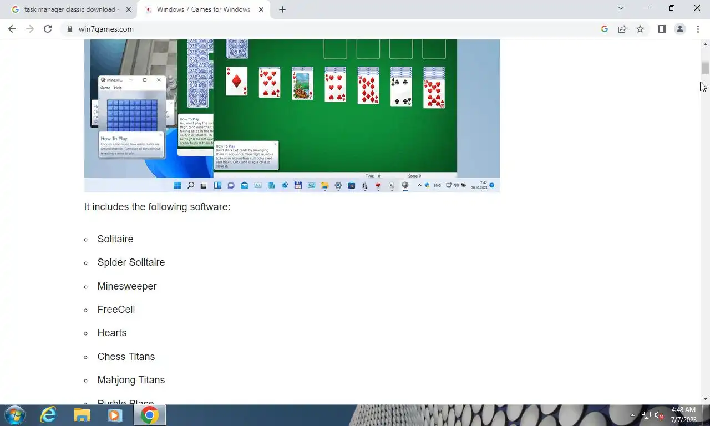Click the Spider Solitaire list item
This screenshot has height=426, width=710.
(131, 262)
